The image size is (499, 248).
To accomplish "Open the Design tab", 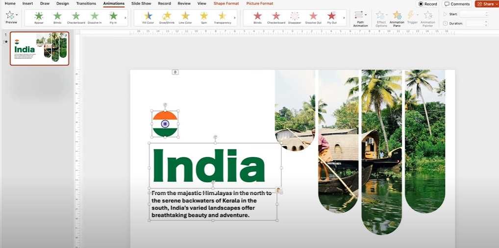I will tap(63, 3).
